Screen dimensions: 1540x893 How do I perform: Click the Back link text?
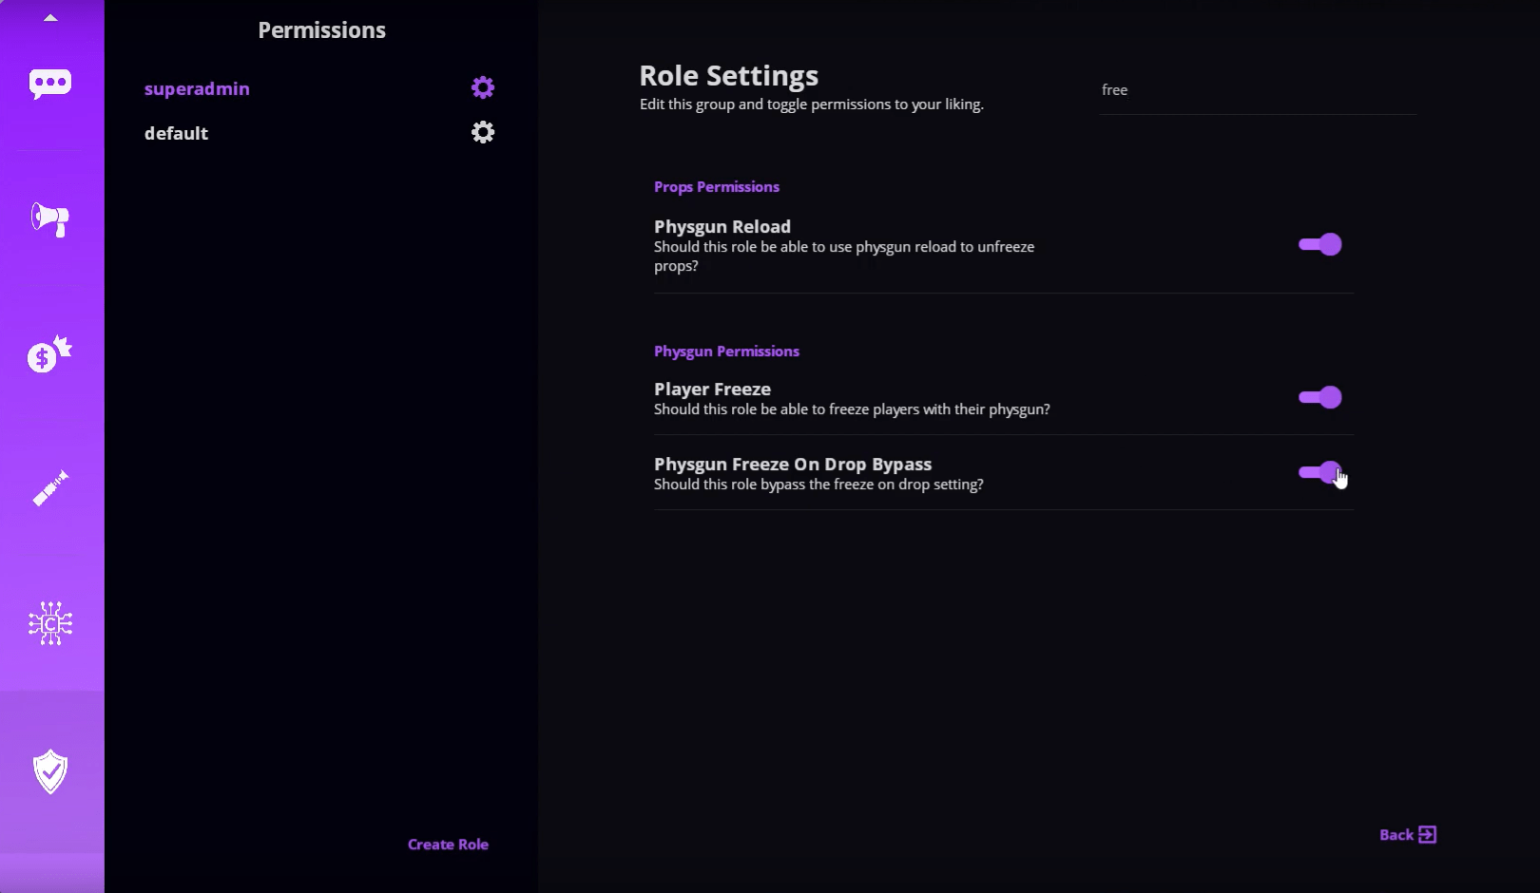click(1396, 835)
